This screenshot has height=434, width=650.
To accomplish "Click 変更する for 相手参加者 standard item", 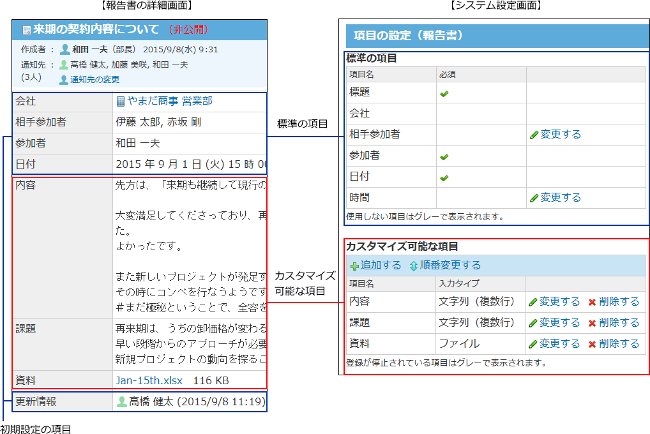I will coord(561,134).
